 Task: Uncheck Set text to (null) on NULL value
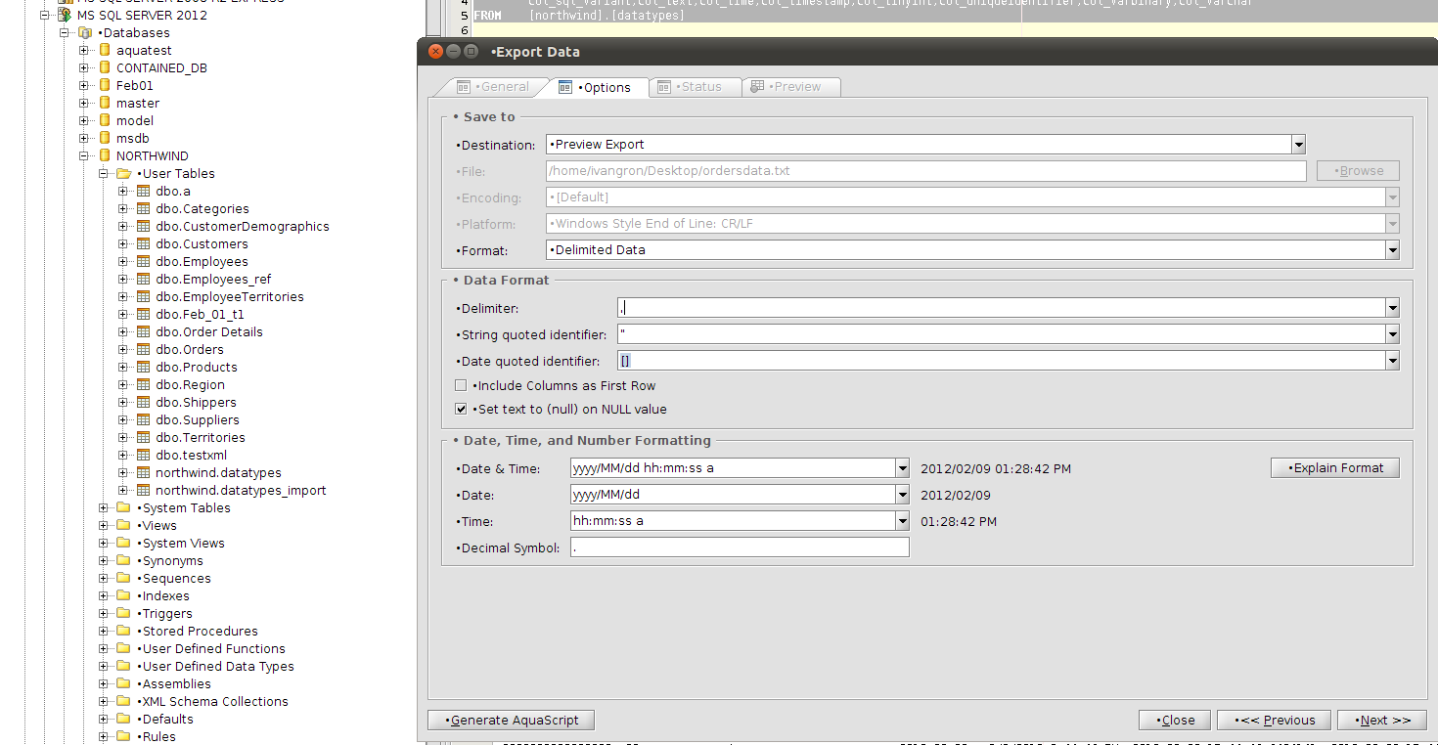[x=461, y=409]
